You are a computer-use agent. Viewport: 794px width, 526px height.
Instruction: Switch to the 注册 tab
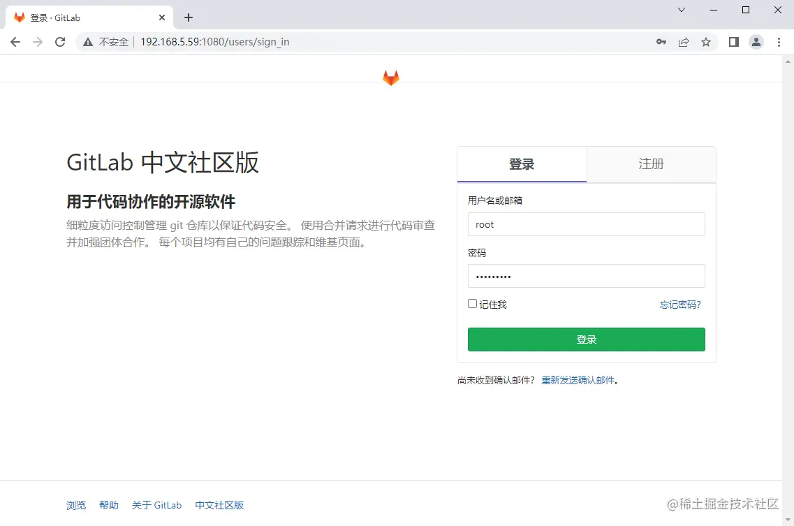click(x=652, y=164)
